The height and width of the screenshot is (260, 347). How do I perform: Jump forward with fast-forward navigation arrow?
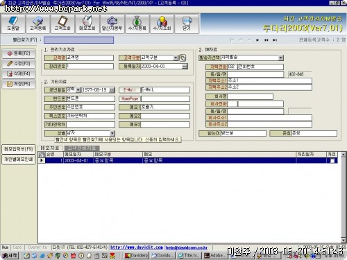(x=266, y=40)
